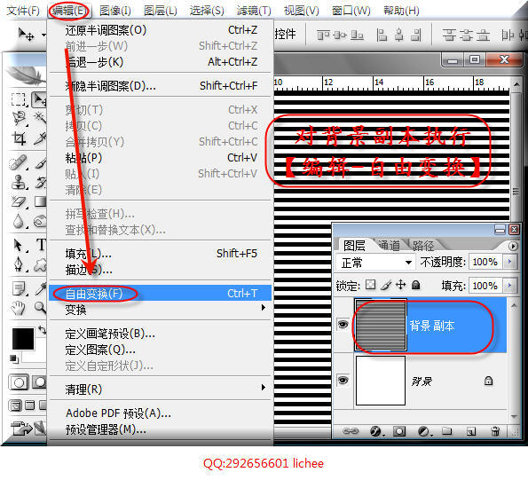
Task: Click 定义图案(Q)... menu entry
Action: [x=100, y=350]
